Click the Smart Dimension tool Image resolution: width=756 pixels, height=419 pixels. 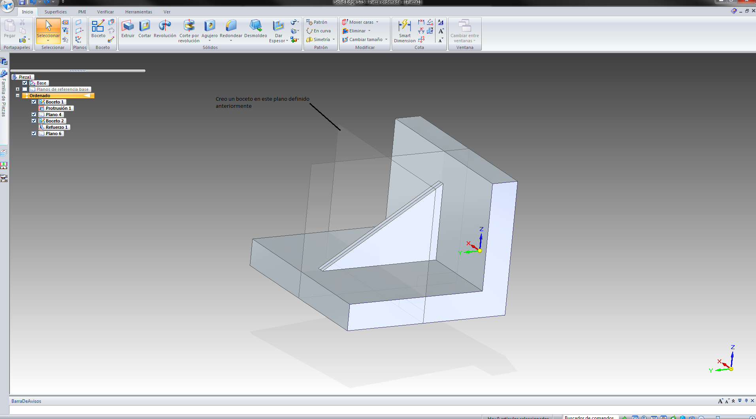coord(405,31)
